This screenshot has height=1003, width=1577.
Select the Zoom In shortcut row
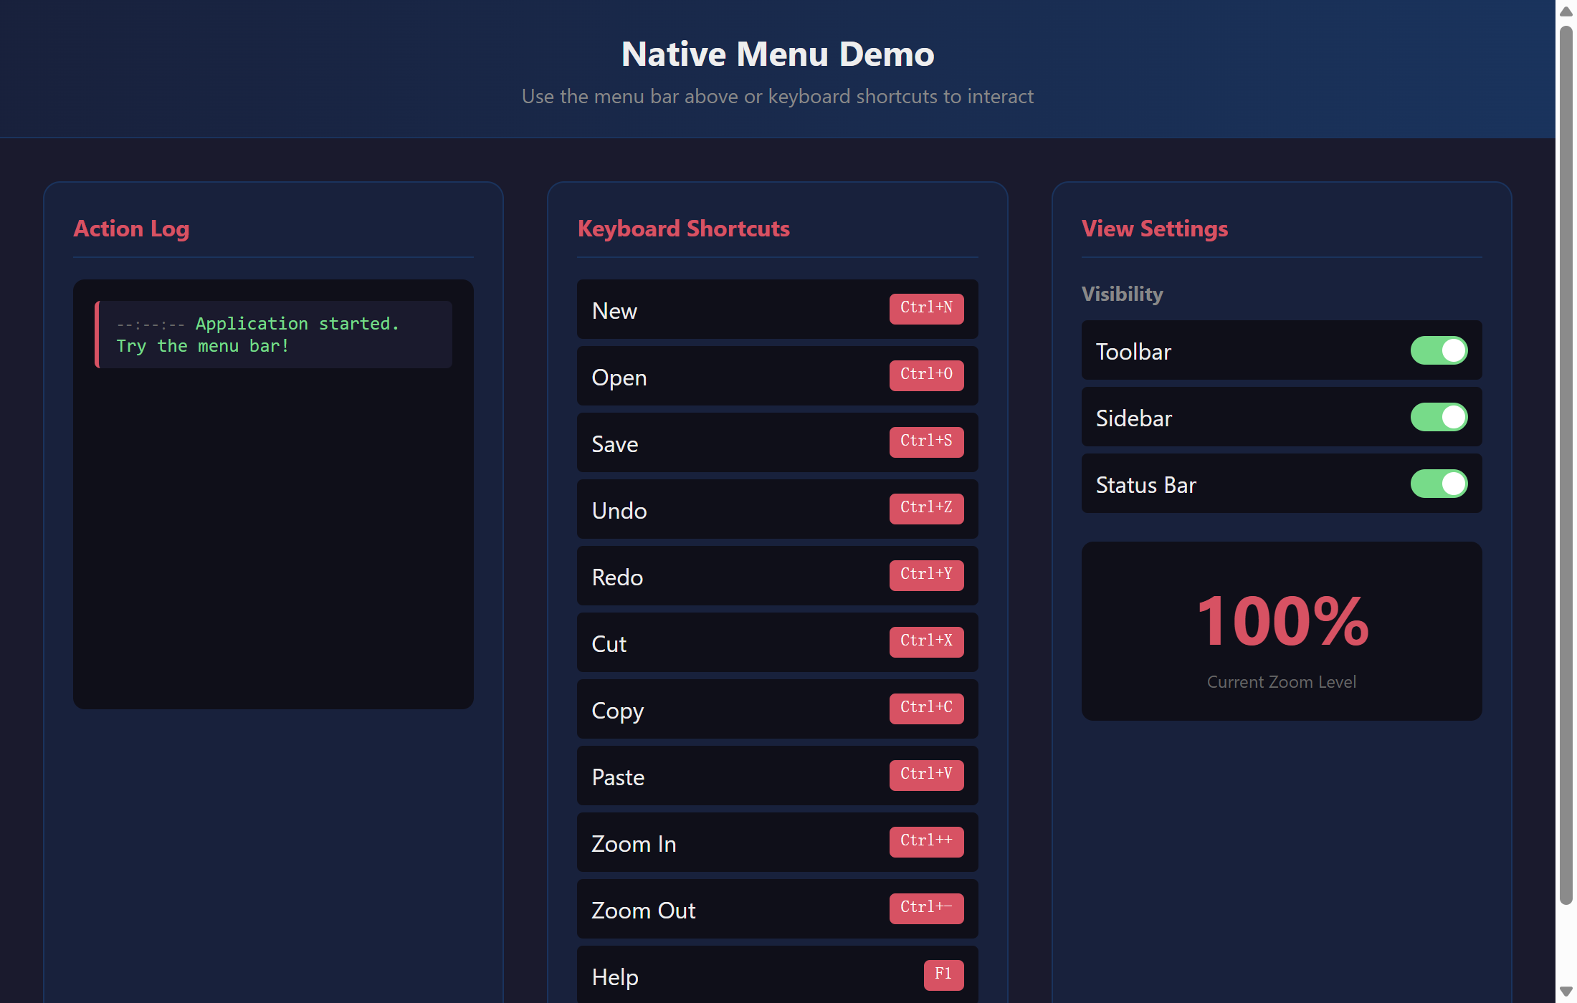click(777, 843)
